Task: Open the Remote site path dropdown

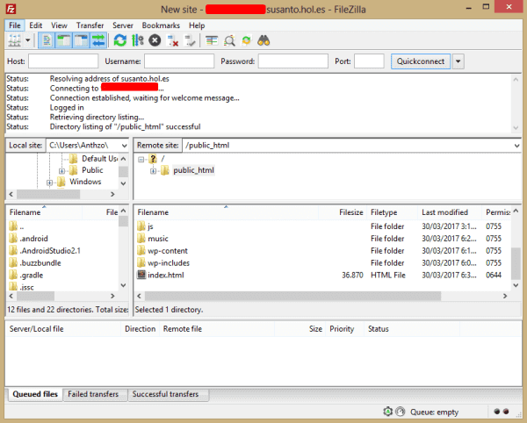Action: click(x=516, y=146)
